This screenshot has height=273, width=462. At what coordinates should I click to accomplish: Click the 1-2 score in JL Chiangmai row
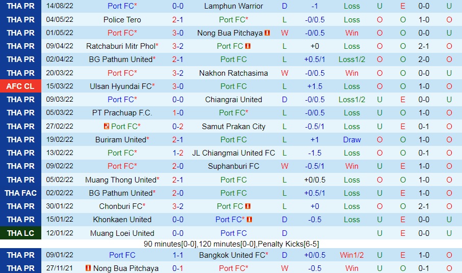178,153
